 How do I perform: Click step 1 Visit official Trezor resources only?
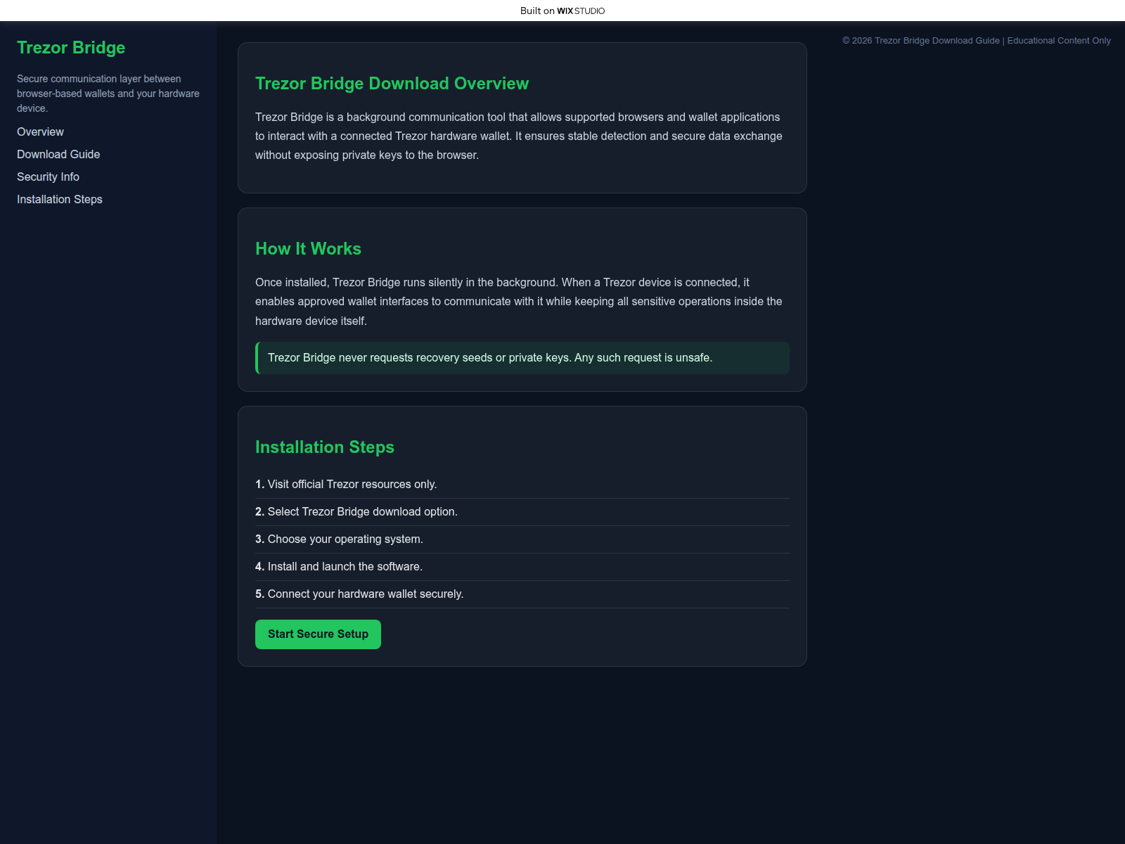[522, 485]
